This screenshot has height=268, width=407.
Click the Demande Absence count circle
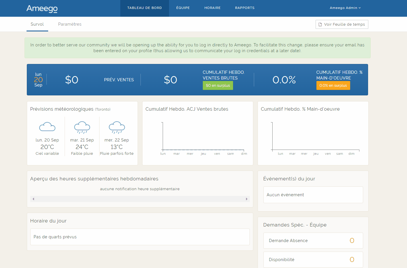[x=352, y=241]
